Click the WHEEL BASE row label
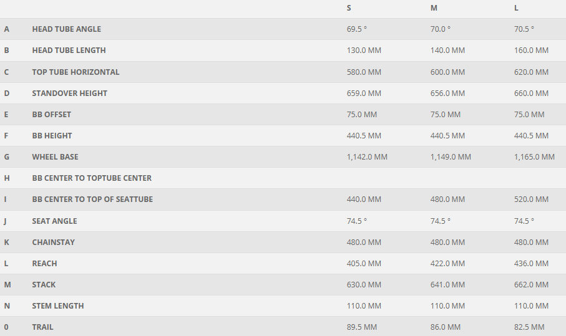Viewport: 566px width, 336px height. (55, 157)
